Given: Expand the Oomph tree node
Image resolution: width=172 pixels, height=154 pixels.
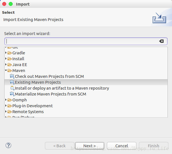Looking at the screenshot, I should click(6, 100).
